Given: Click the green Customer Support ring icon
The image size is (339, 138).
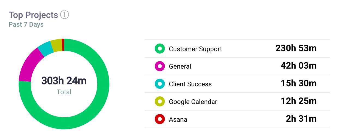Looking at the screenshot, I should 160,49.
